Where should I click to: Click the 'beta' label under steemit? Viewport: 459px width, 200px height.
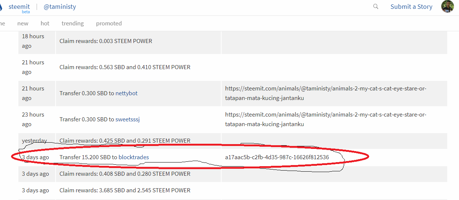(26, 12)
